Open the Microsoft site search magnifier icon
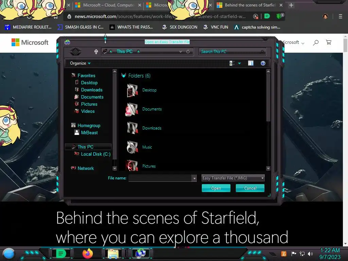This screenshot has width=348, height=261. pos(316,42)
